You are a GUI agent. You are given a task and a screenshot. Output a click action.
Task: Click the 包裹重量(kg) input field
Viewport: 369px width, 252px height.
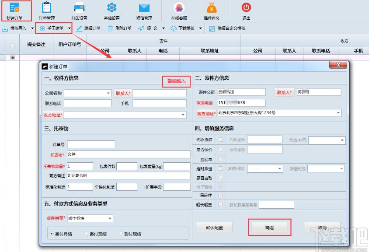177,166
